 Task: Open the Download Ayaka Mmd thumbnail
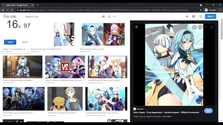106,99
